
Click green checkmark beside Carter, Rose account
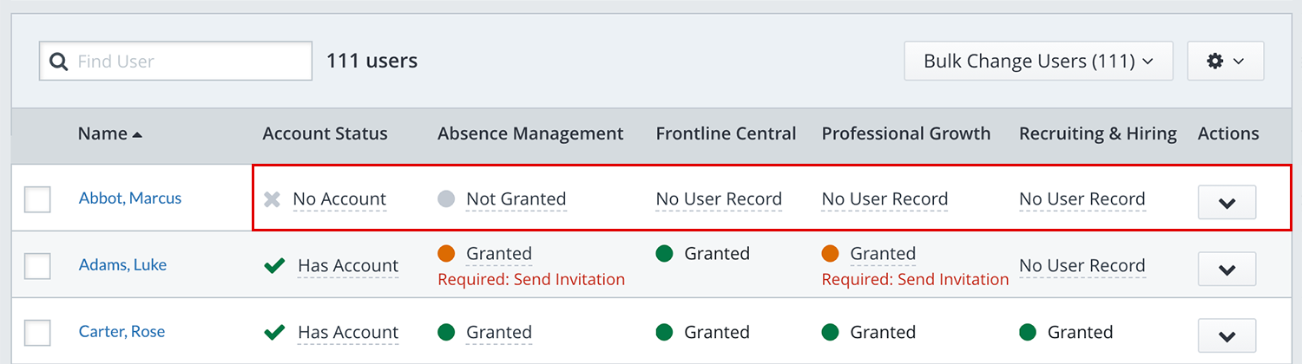pos(274,333)
